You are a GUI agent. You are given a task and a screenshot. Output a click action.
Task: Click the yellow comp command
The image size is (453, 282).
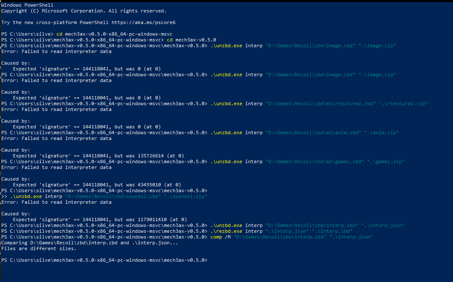[216, 237]
